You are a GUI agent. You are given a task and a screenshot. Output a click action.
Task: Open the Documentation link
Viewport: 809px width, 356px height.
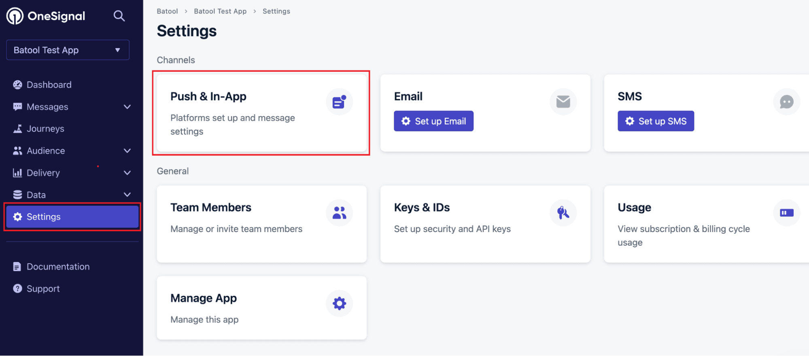(58, 267)
